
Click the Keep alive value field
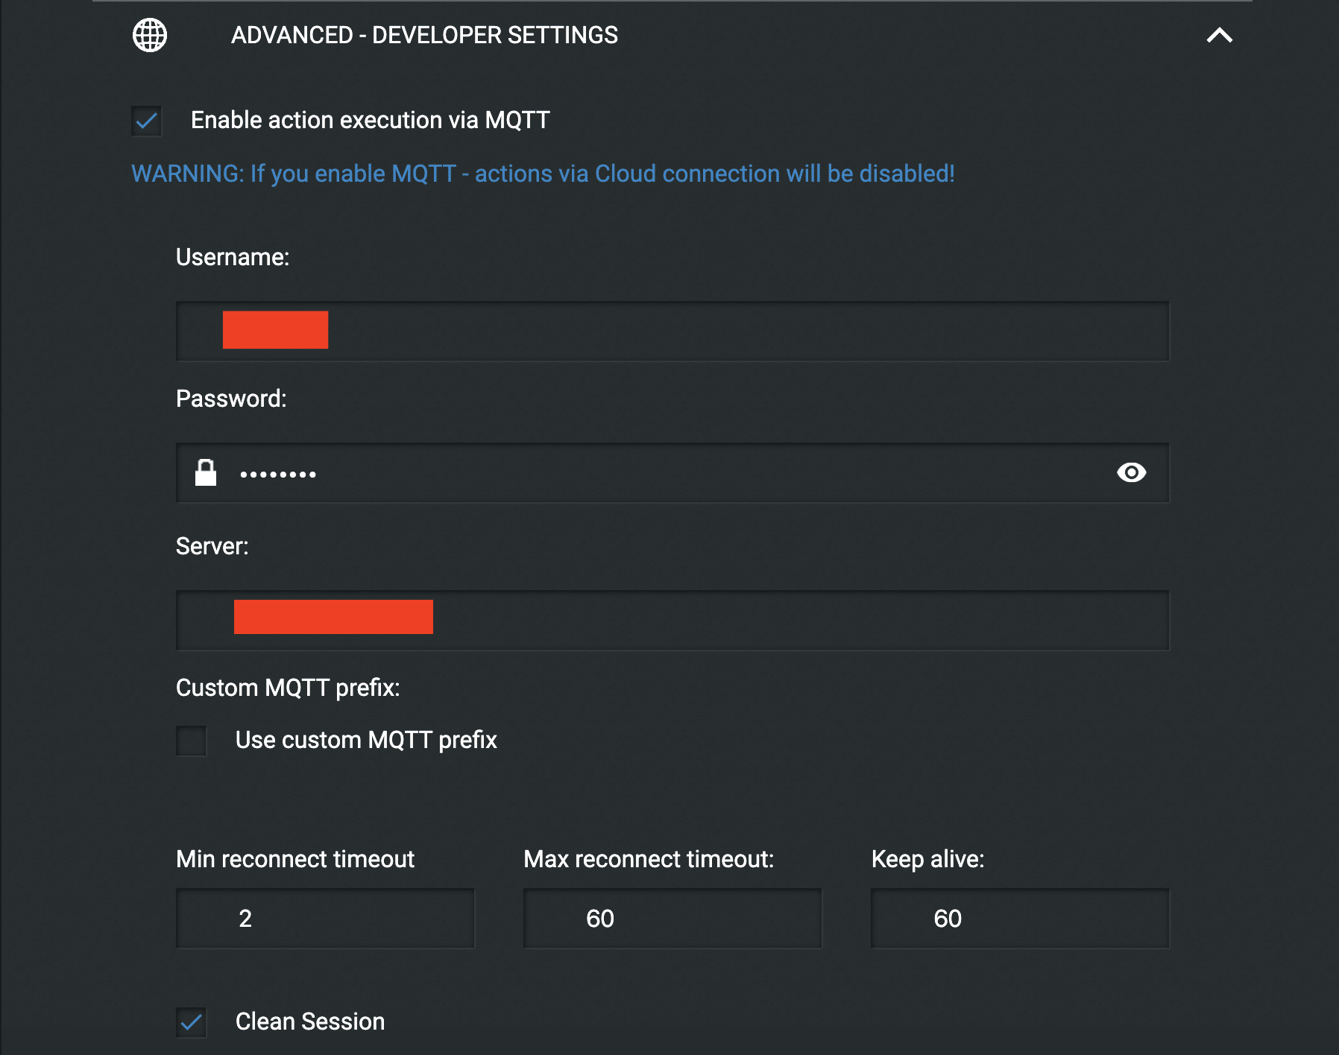click(x=1020, y=918)
